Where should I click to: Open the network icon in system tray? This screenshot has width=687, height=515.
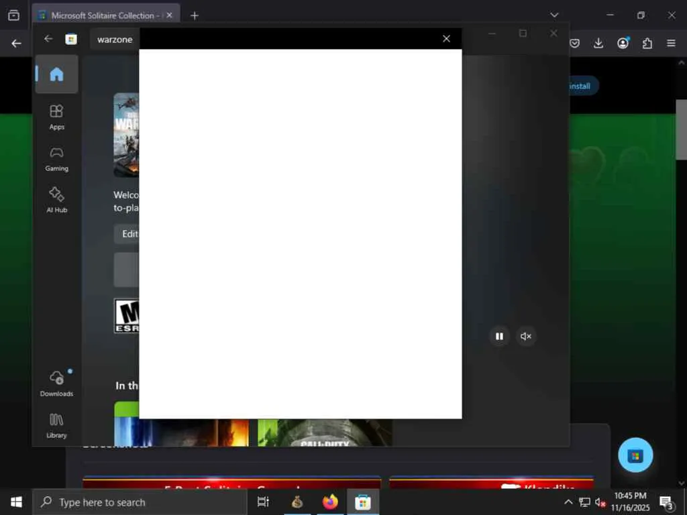pyautogui.click(x=584, y=502)
